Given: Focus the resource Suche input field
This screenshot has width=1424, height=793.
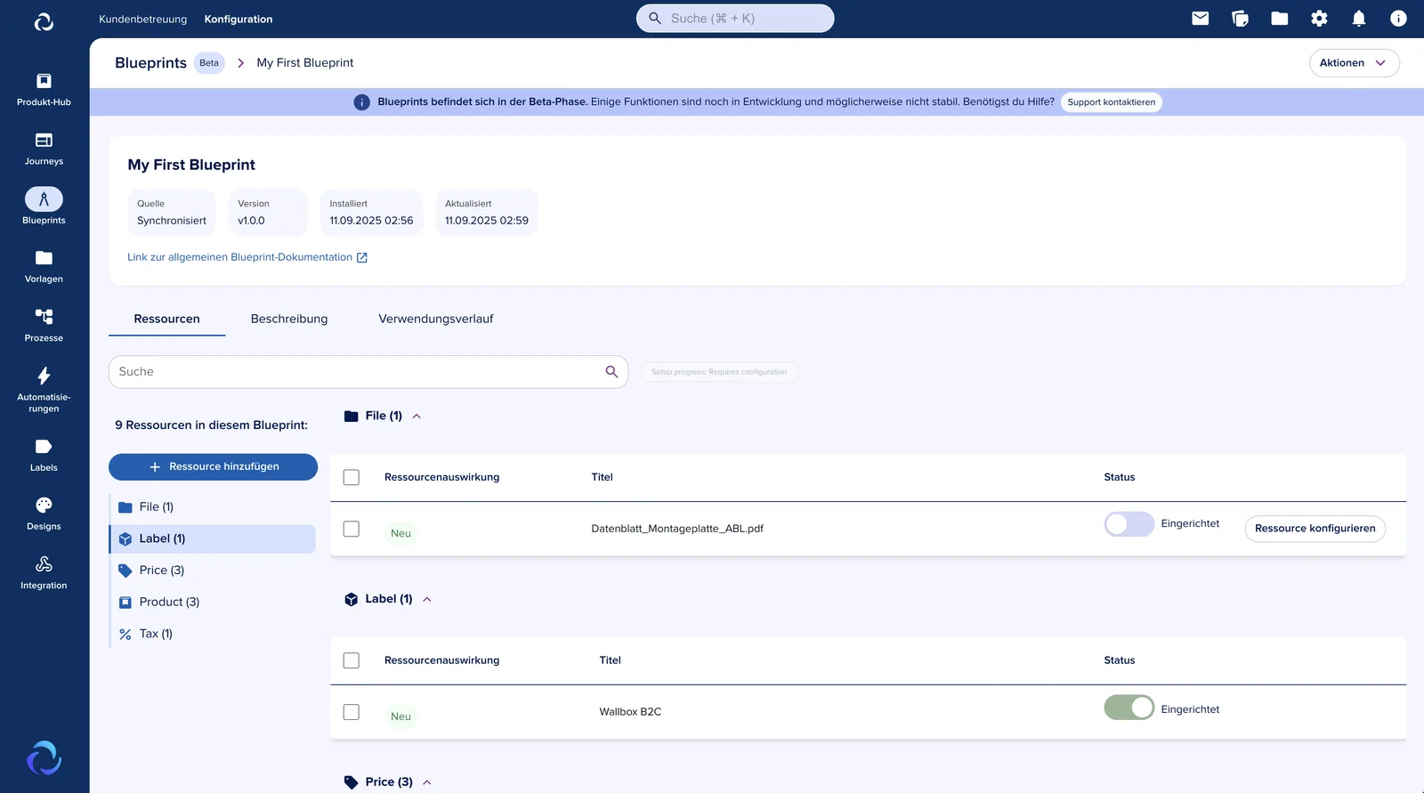Looking at the screenshot, I should coord(368,372).
